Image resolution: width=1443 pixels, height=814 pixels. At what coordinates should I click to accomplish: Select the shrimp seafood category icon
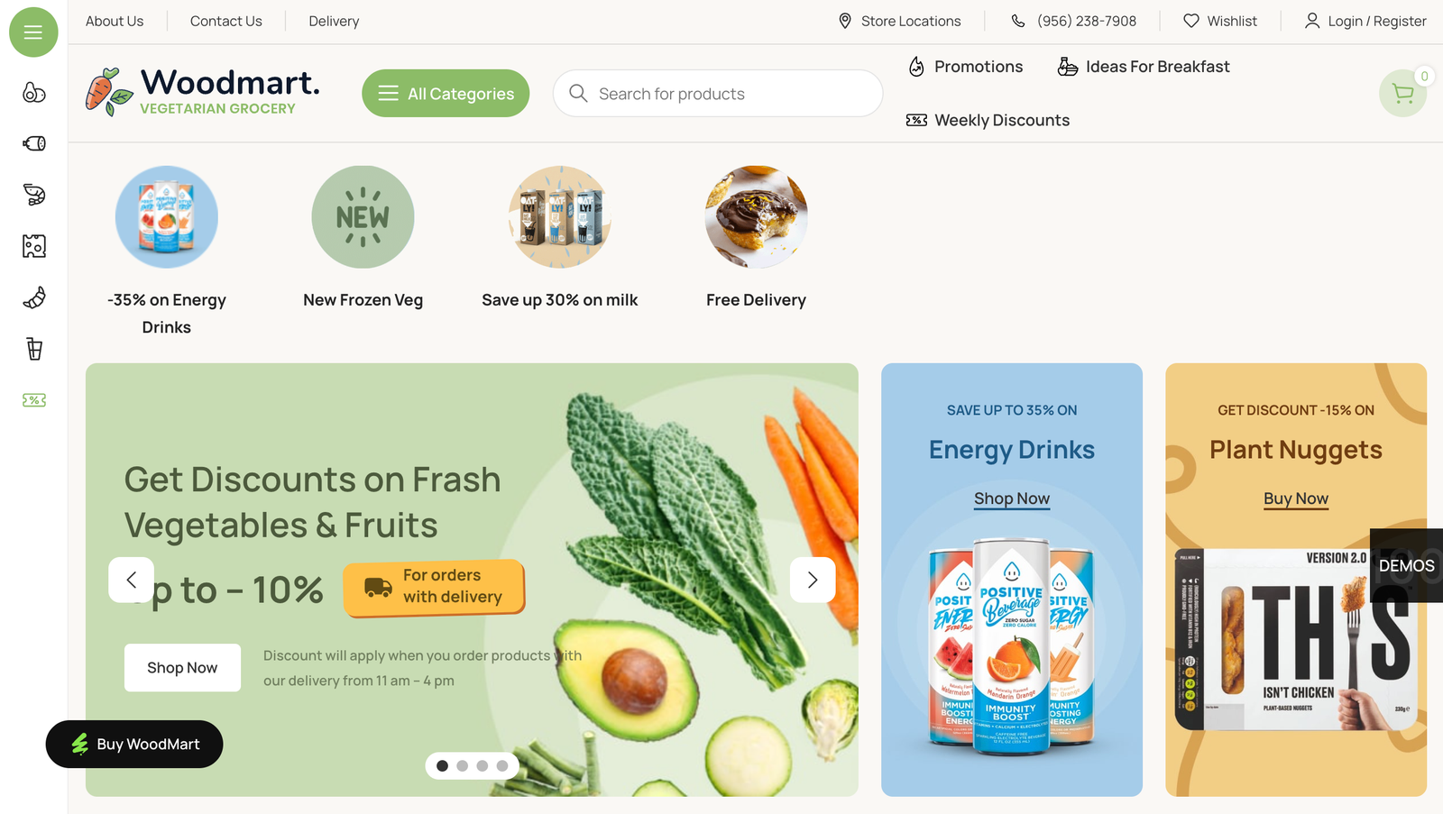(34, 195)
